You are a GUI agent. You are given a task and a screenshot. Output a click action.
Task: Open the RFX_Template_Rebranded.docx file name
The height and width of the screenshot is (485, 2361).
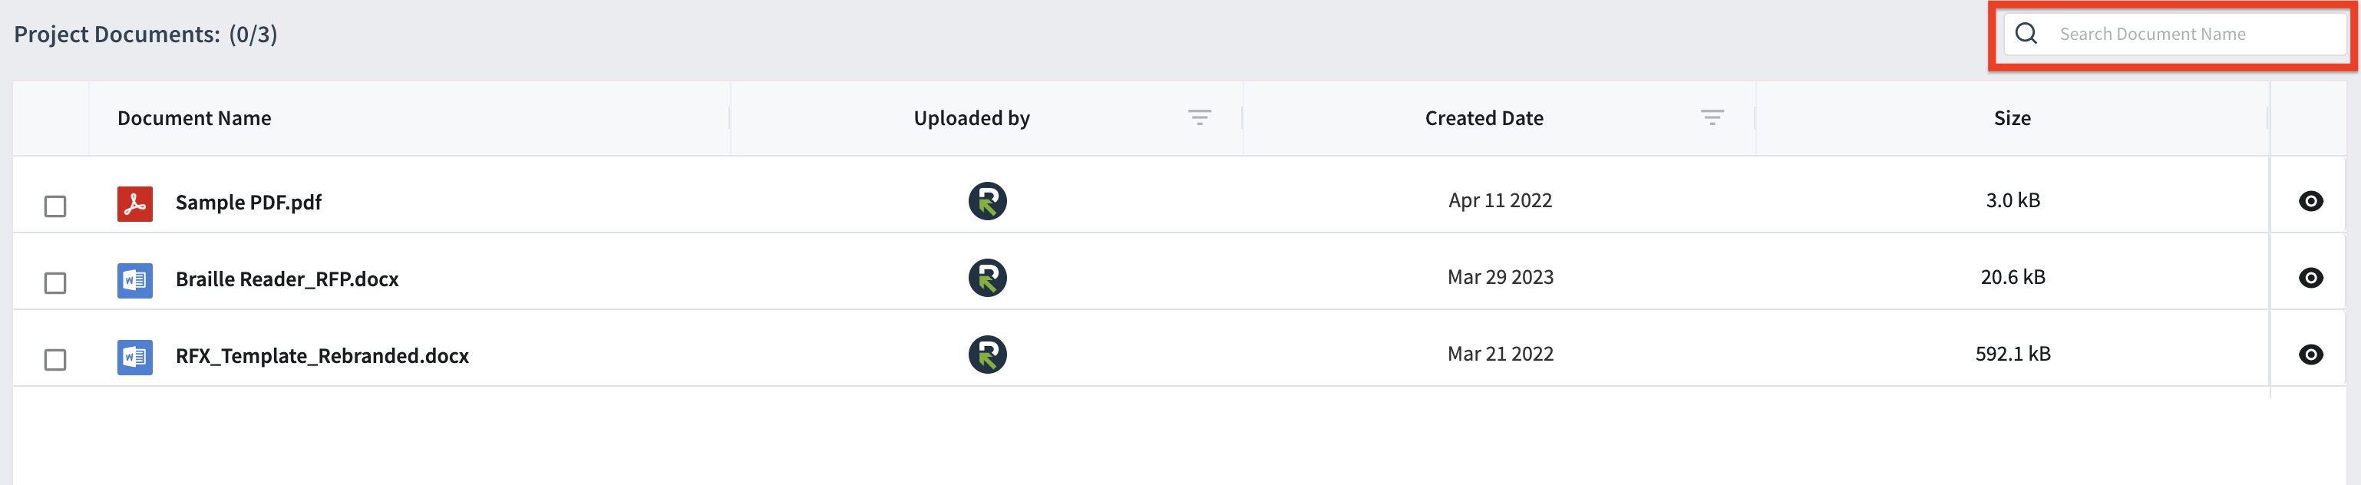pyautogui.click(x=322, y=356)
